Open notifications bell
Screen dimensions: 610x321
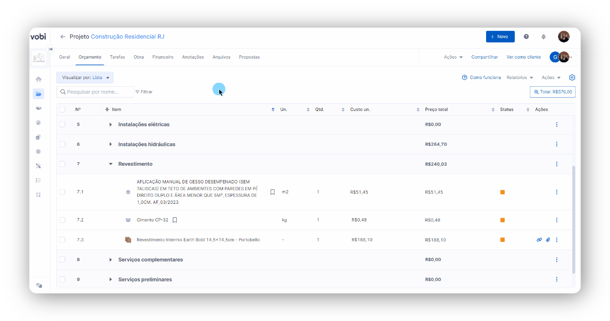click(x=543, y=37)
